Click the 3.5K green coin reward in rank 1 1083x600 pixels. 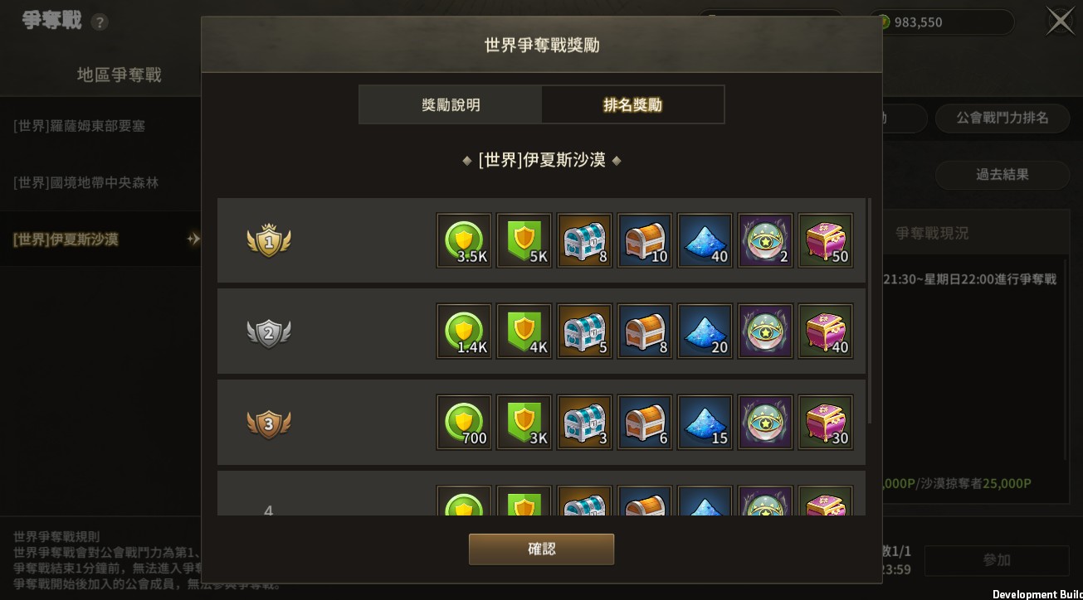pyautogui.click(x=464, y=240)
